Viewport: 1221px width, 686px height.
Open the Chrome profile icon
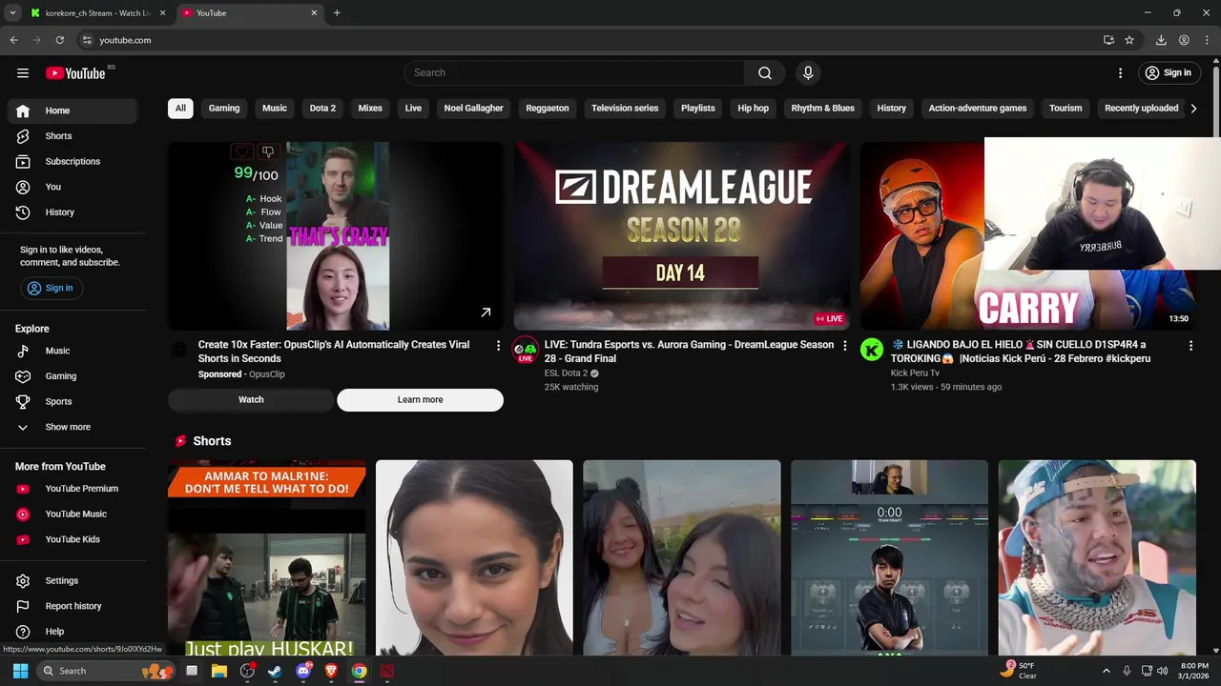pos(1184,40)
